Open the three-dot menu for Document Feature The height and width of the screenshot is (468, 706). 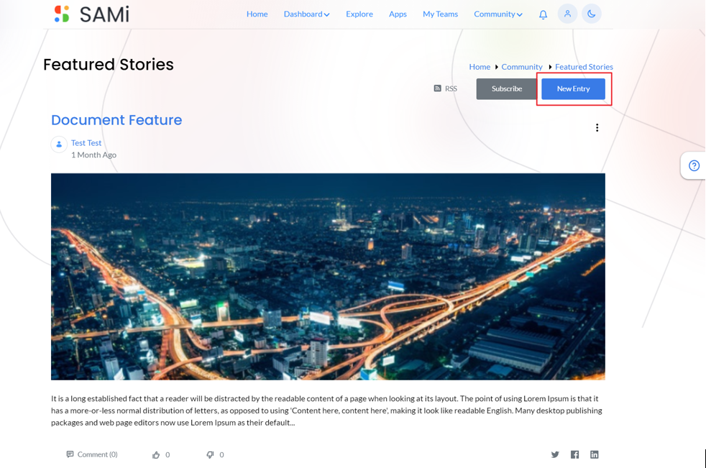tap(597, 128)
